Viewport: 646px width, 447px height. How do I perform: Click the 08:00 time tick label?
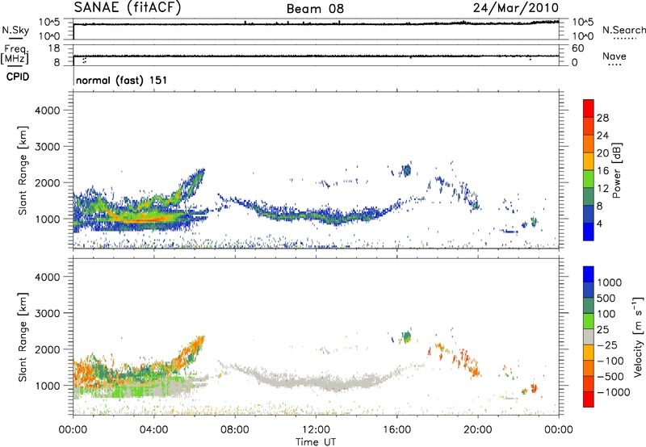[234, 430]
